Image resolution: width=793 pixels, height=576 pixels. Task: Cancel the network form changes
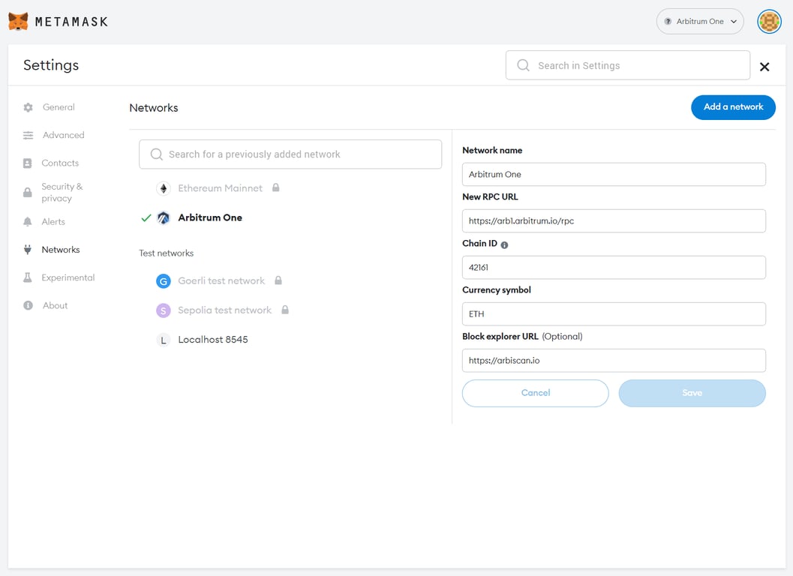[x=535, y=393]
